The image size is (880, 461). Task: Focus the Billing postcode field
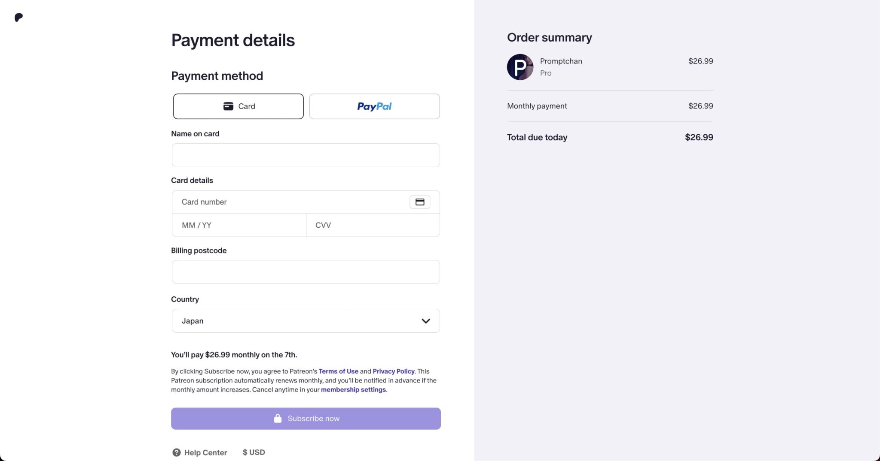pyautogui.click(x=306, y=272)
